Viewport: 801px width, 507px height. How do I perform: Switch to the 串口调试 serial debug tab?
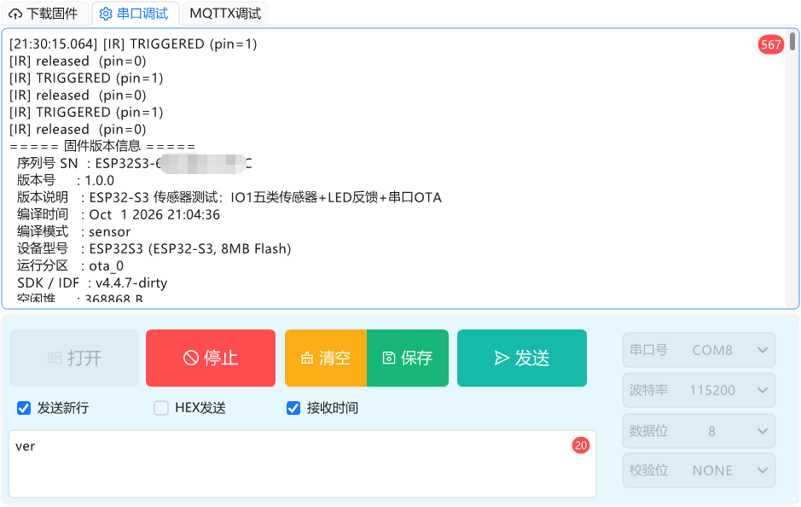coord(136,14)
